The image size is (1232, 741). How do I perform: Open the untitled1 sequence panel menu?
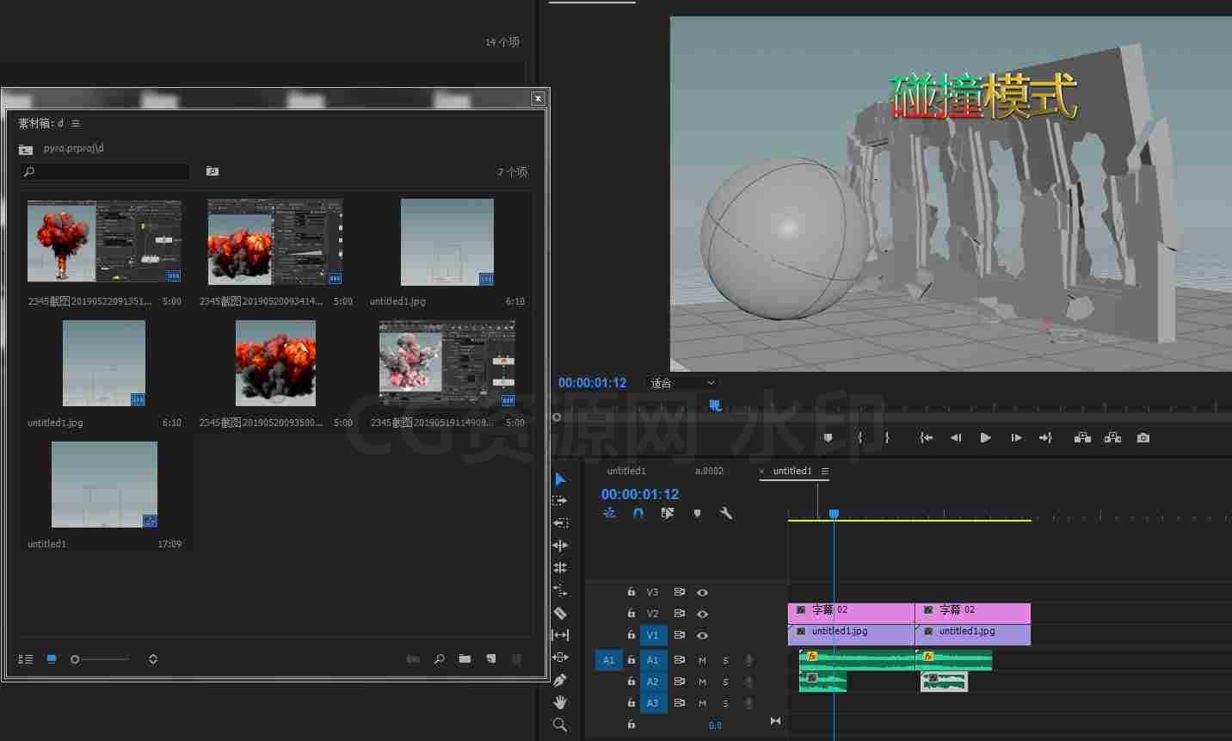pyautogui.click(x=825, y=471)
